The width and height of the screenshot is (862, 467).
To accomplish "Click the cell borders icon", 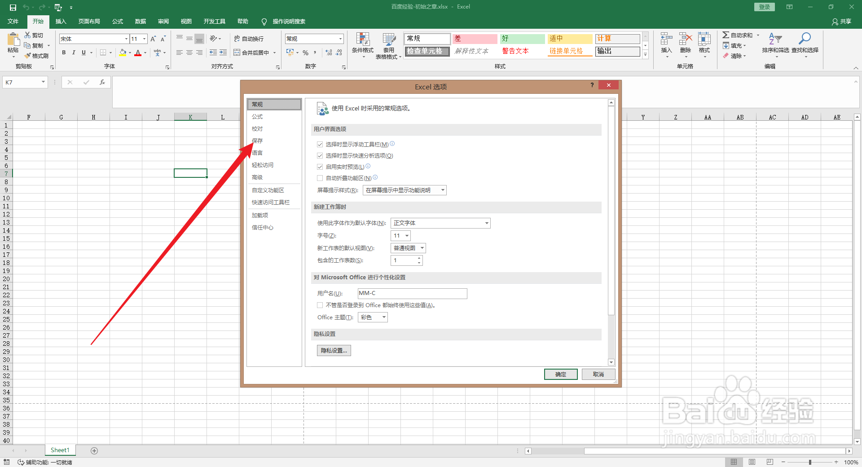I will coord(103,53).
